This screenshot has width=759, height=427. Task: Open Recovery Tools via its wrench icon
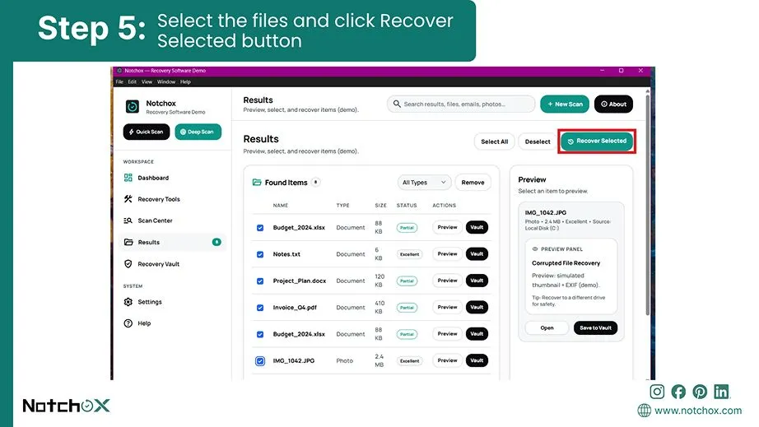128,199
